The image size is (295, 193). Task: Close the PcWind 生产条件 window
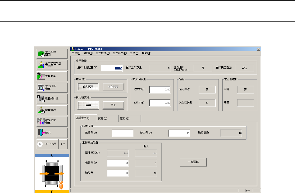[x=259, y=49]
